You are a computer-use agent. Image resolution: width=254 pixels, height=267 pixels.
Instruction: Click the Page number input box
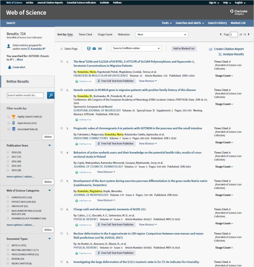point(234,35)
